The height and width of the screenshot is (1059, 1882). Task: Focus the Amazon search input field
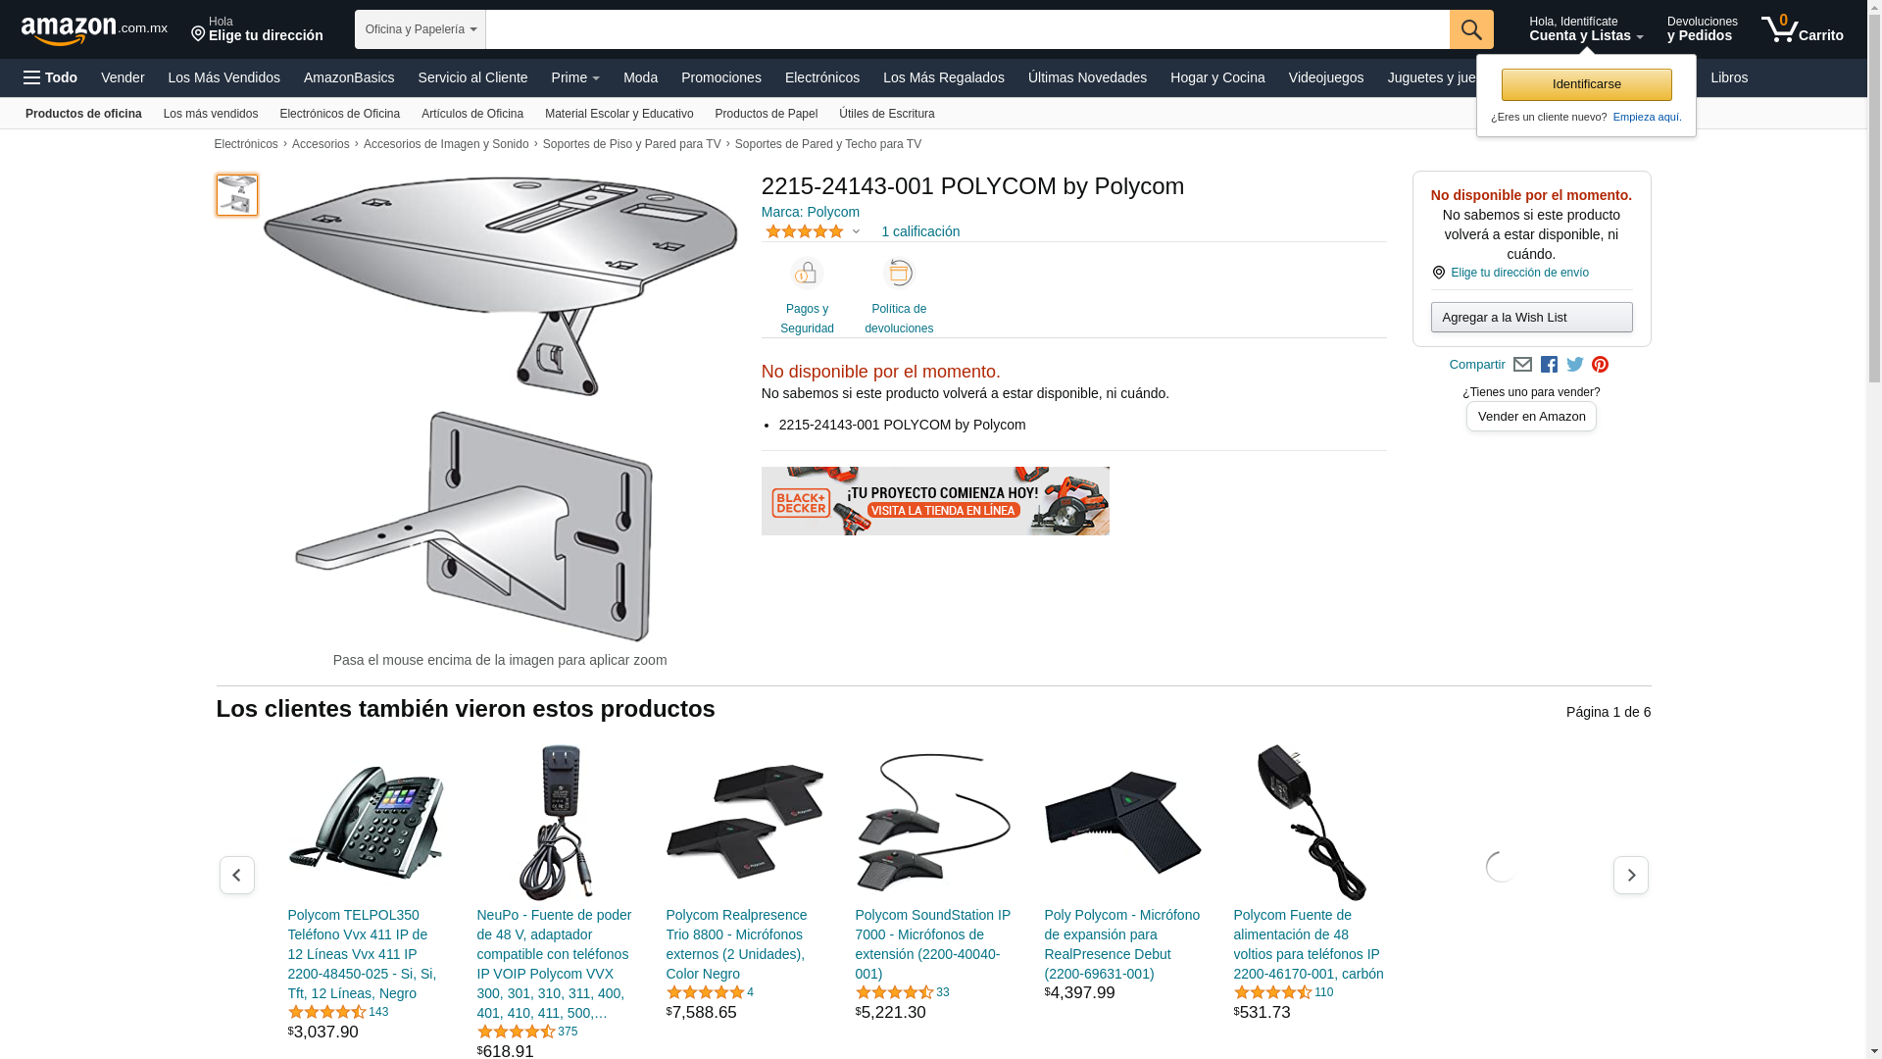(x=967, y=29)
